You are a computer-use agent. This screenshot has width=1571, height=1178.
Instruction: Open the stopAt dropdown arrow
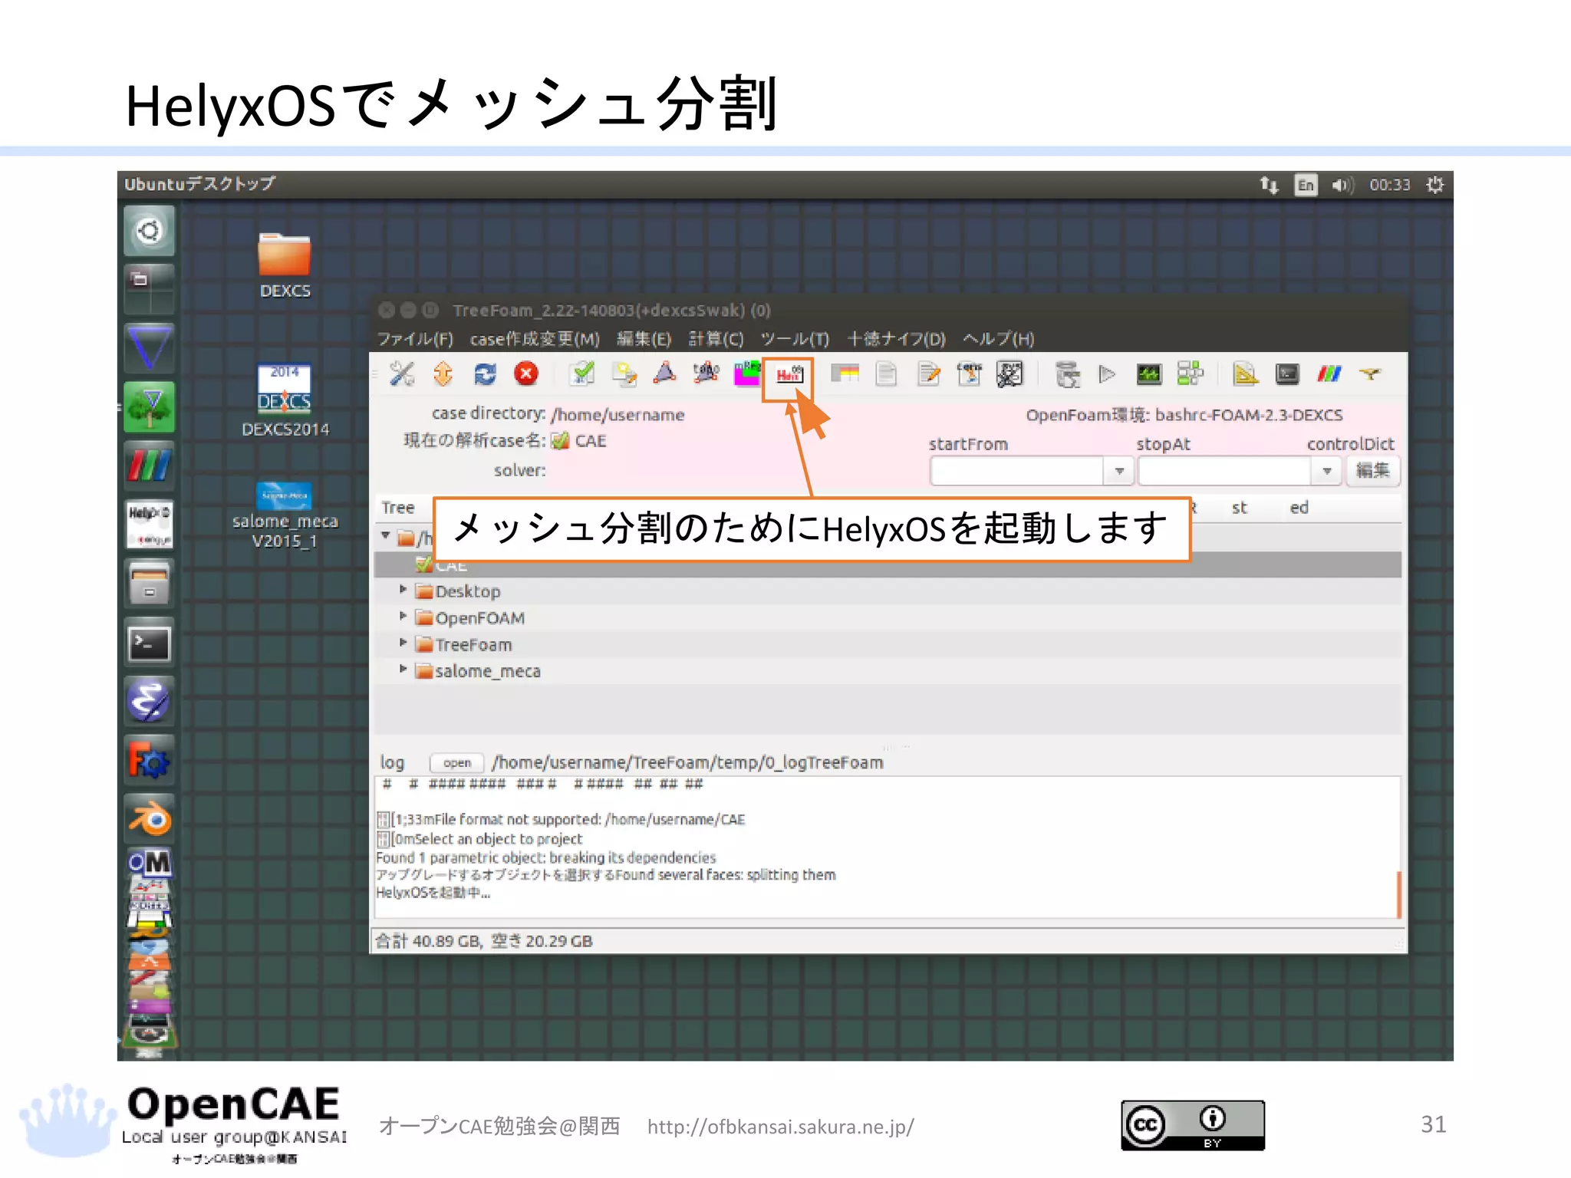[x=1326, y=471]
